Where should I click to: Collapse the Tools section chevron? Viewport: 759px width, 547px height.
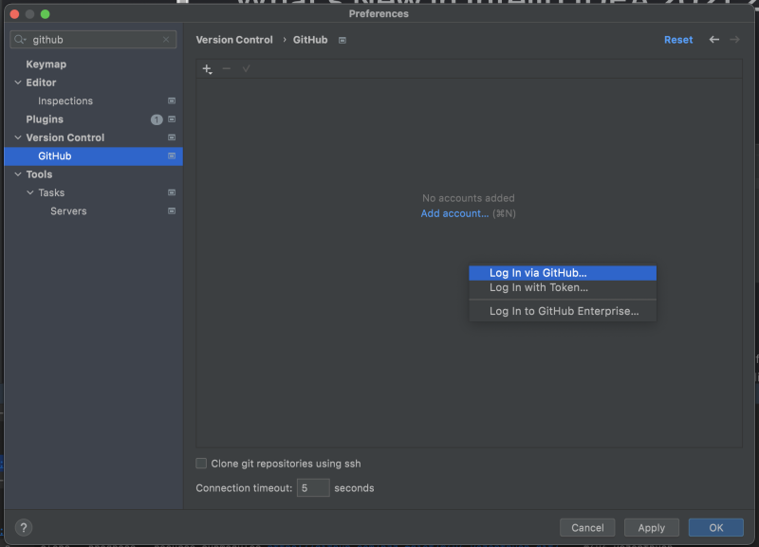(x=17, y=173)
